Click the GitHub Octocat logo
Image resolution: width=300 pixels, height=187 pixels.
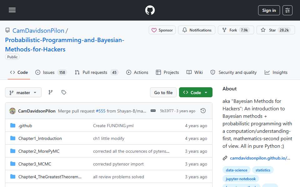150,10
